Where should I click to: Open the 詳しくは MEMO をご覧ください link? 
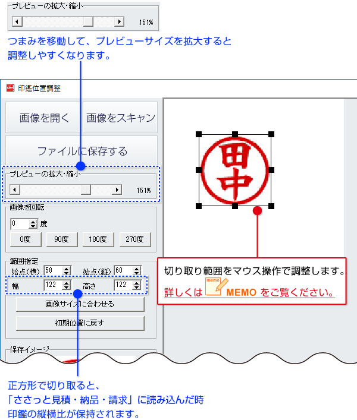point(249,292)
